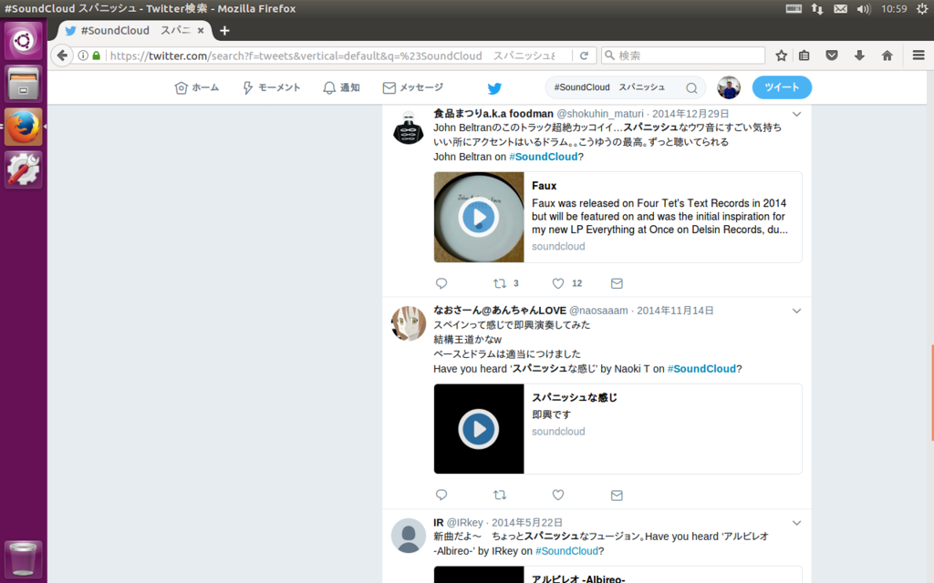Retweet foodman's John Beltran tweet
This screenshot has width=934, height=583.
500,283
